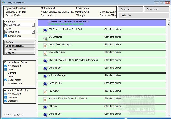
Task: Click the vSockets Driver gear icon
Action: tap(45, 54)
